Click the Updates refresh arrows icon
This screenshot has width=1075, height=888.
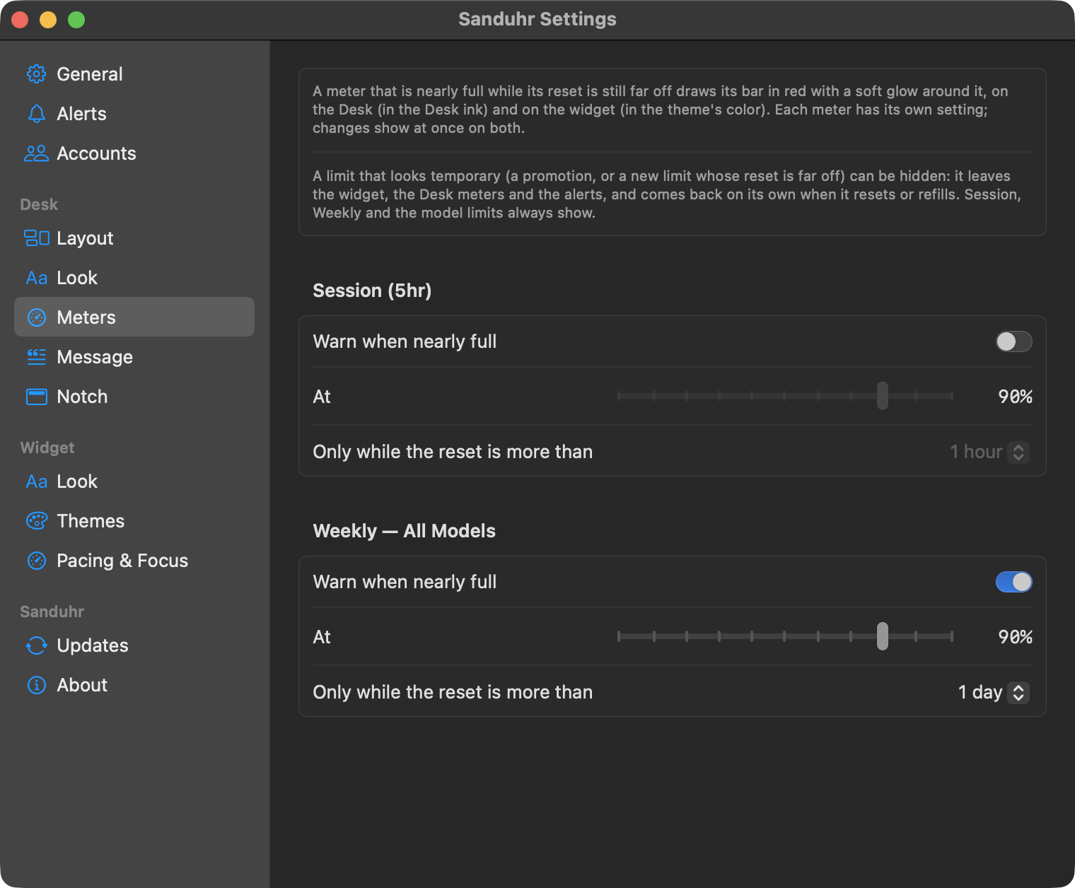36,645
